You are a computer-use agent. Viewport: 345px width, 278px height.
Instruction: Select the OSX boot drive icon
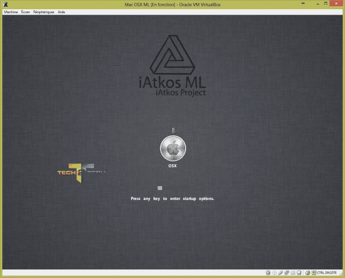[173, 148]
